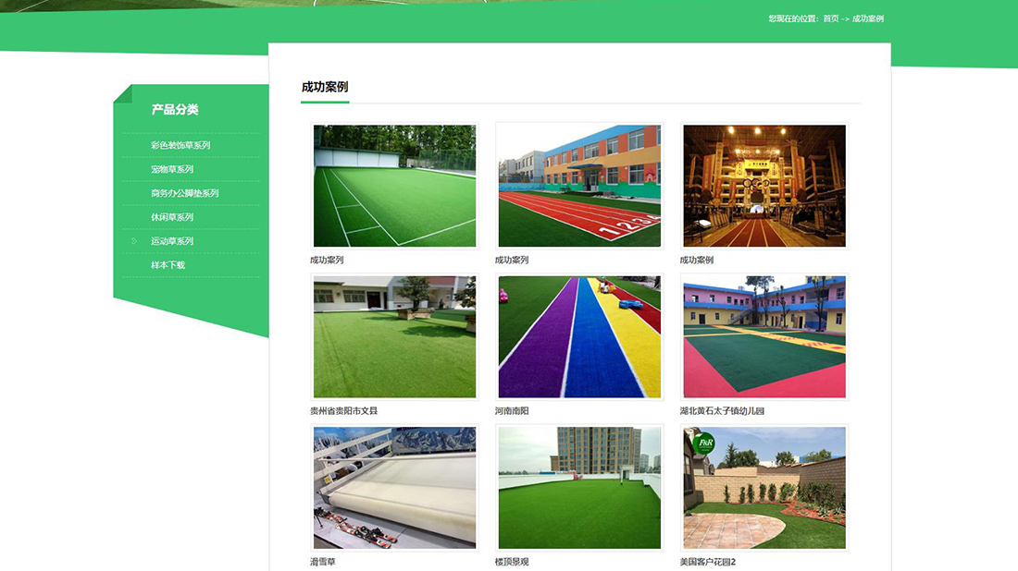1018x571 pixels.
Task: Open the 休闲草系列 sidebar link
Action: click(172, 217)
